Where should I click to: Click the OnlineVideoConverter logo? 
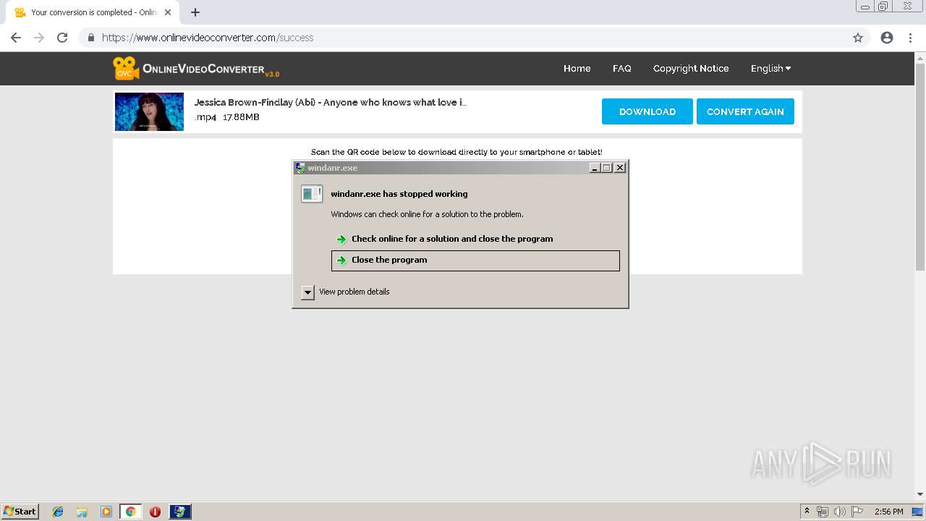coord(196,68)
